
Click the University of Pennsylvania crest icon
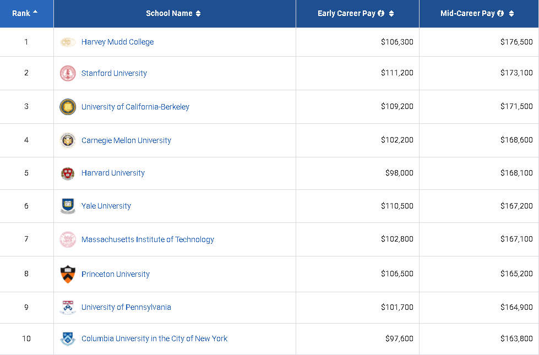(x=68, y=307)
